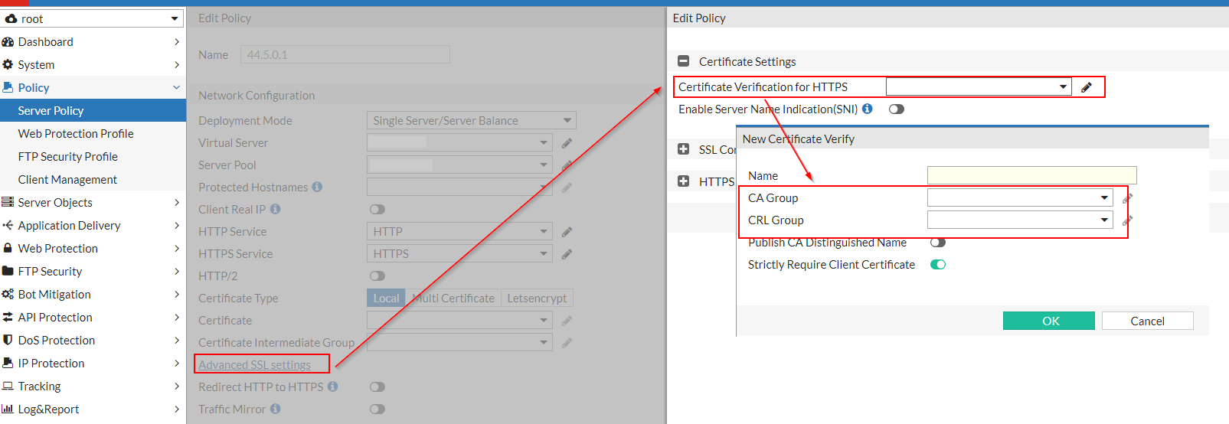Enable Publish CA Distinguished Name toggle

[x=938, y=243]
